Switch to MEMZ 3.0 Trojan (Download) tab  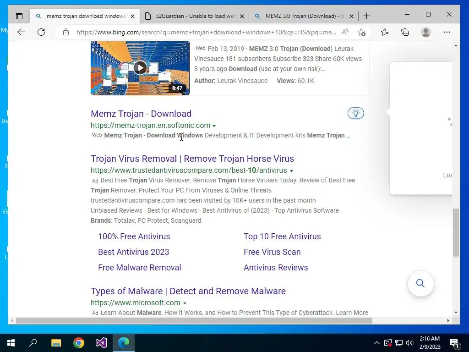[304, 16]
